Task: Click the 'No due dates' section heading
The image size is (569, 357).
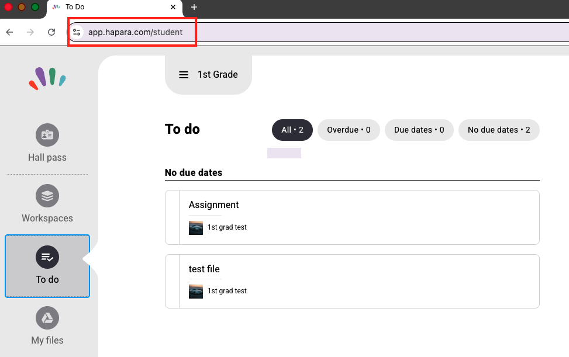Action: click(194, 172)
